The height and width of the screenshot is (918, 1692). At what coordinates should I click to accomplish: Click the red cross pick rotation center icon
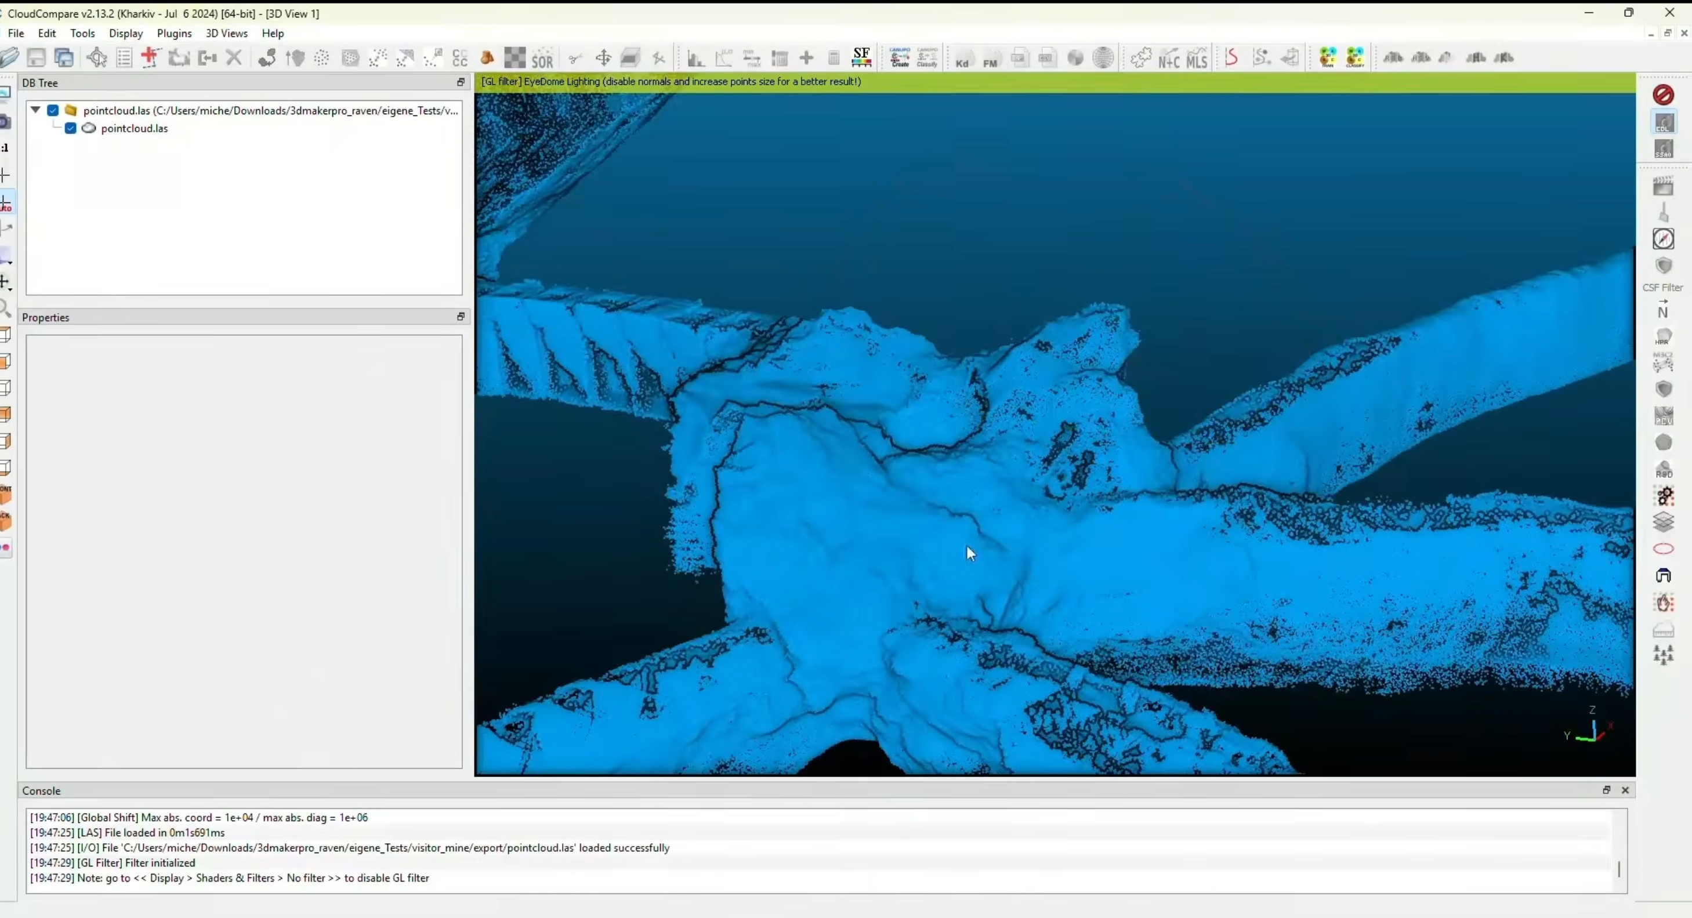(150, 58)
